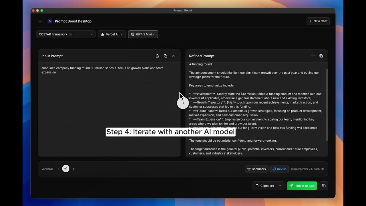
Task: Click the Revise button
Action: pyautogui.click(x=279, y=169)
